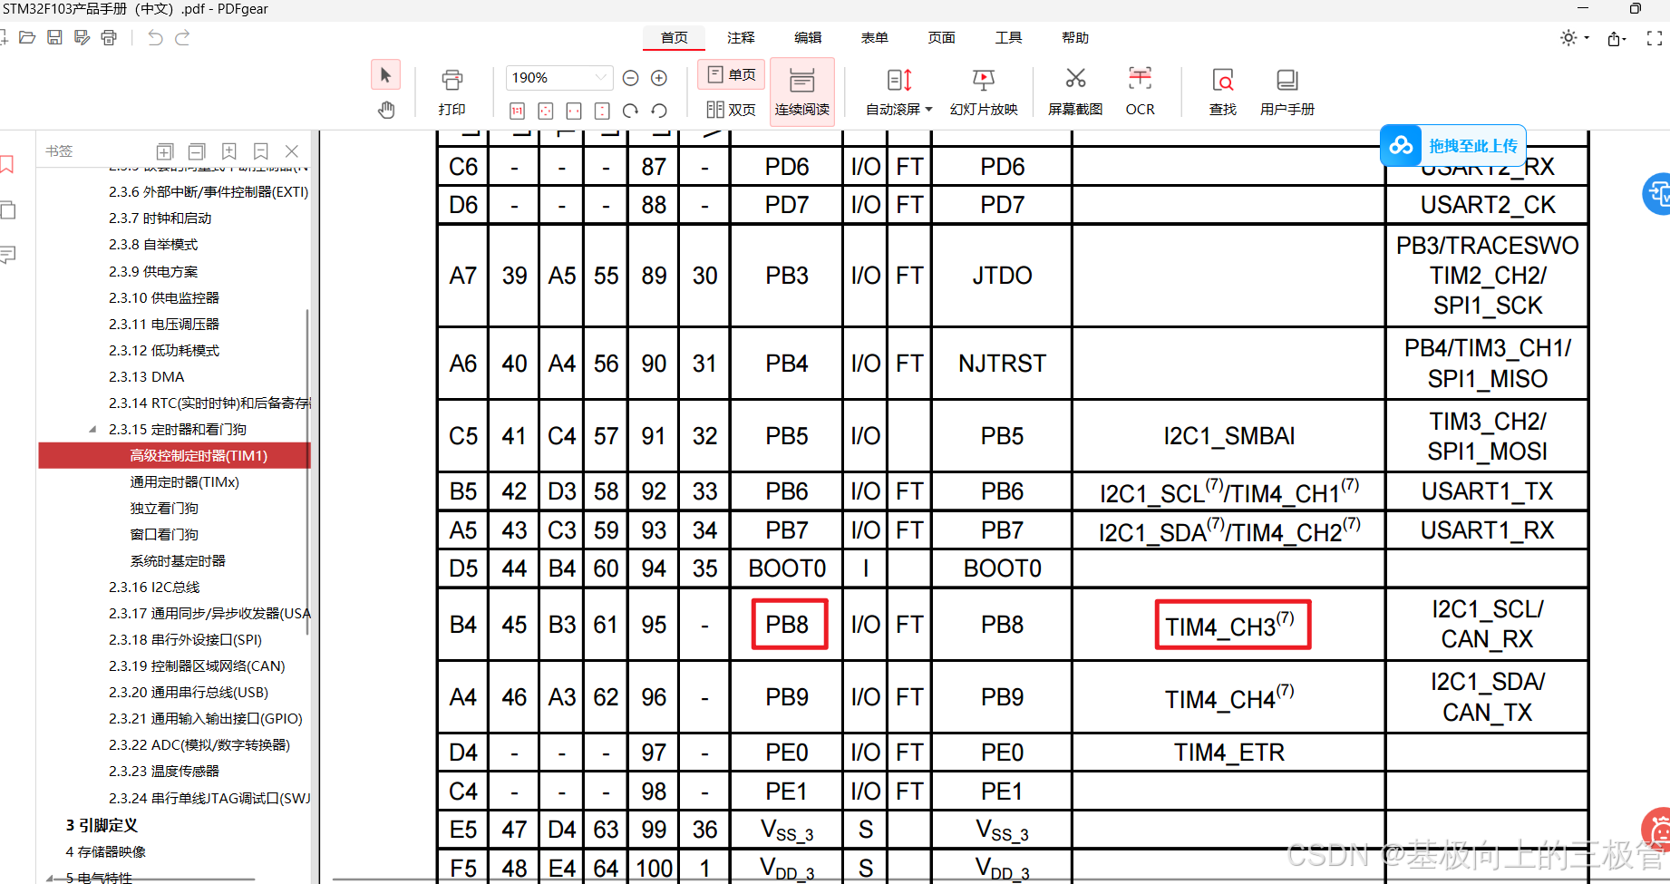Click the Save As icon
Screen dimensions: 1670x884
point(82,37)
